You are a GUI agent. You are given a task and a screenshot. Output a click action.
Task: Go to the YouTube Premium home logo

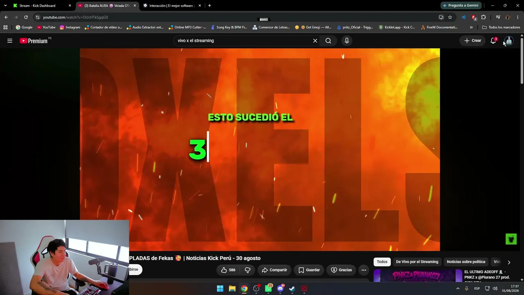34,41
